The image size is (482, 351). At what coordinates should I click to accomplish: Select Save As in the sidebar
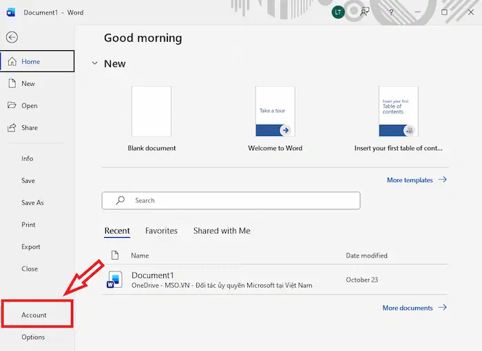(x=32, y=203)
